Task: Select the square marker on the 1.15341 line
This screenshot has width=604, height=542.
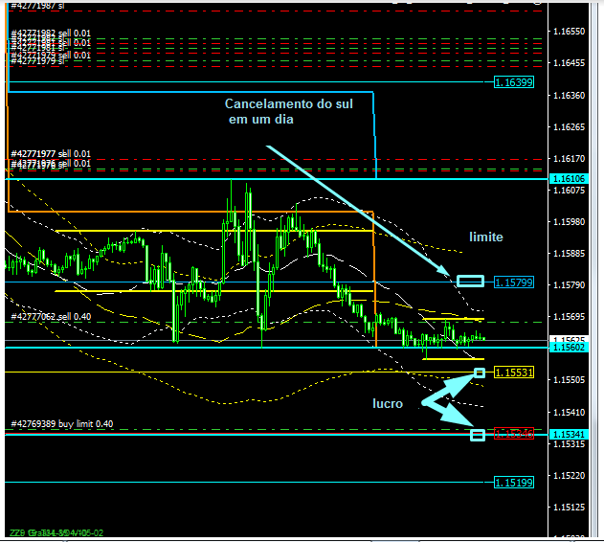Action: [478, 436]
